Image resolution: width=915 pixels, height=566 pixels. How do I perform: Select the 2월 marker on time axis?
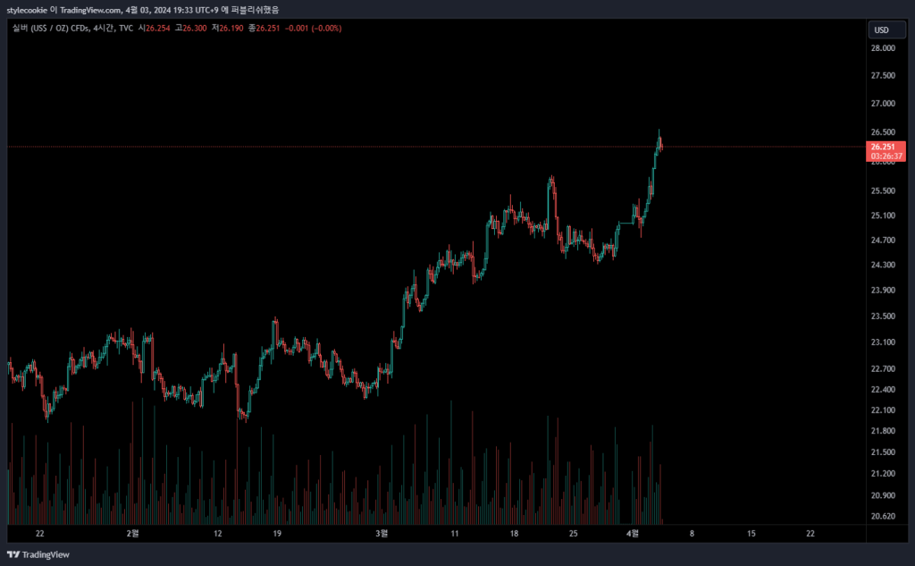point(132,534)
